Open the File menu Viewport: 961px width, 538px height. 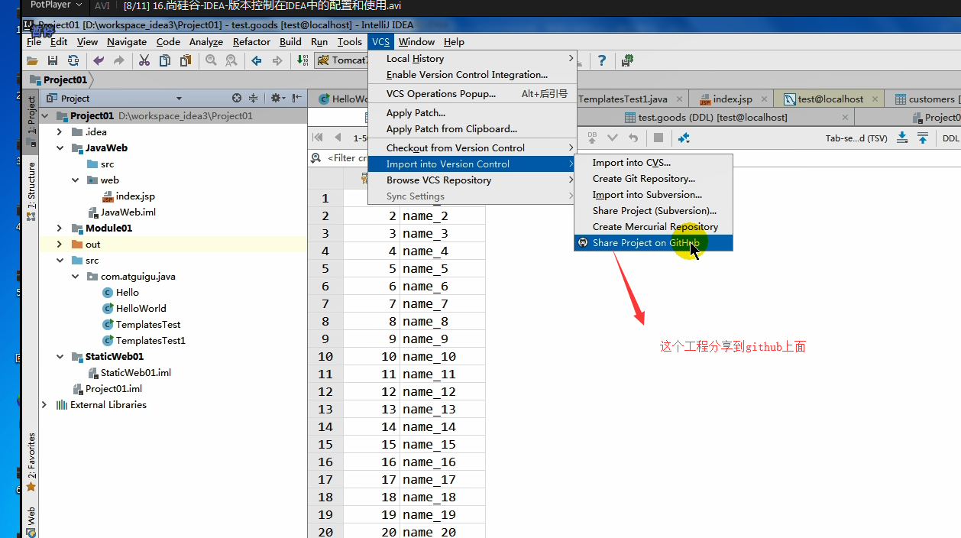pos(34,41)
